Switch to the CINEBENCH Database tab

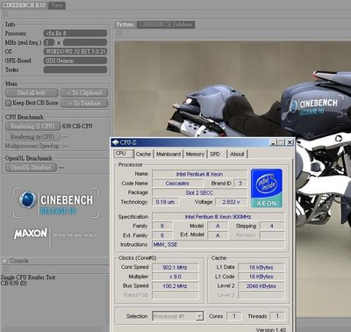tap(166, 25)
